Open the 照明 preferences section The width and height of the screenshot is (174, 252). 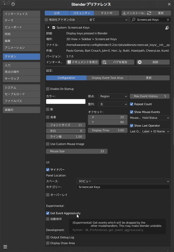click(x=22, y=34)
